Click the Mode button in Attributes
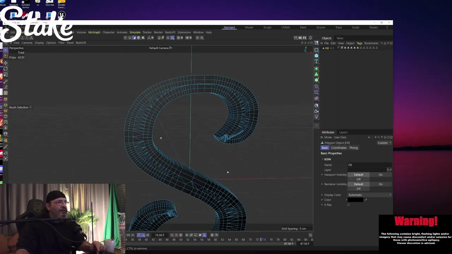The height and width of the screenshot is (254, 452). tap(328, 137)
